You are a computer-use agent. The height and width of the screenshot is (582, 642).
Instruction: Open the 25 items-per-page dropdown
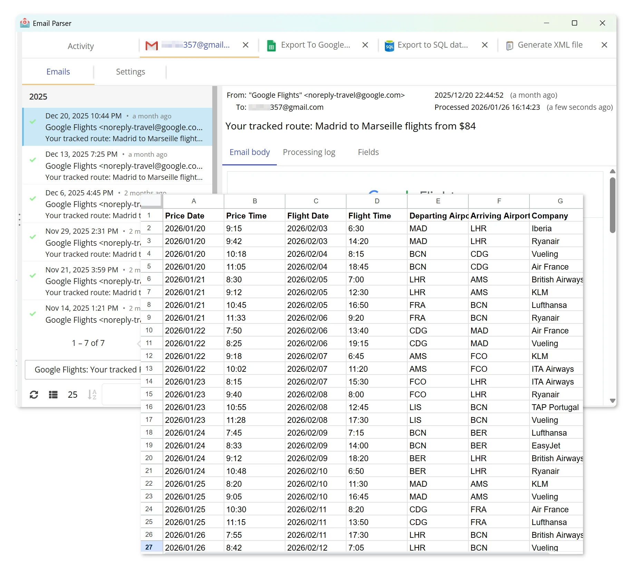click(72, 394)
